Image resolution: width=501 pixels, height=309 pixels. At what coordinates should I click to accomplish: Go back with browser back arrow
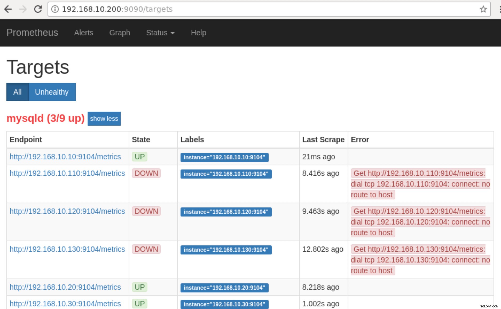[8, 9]
